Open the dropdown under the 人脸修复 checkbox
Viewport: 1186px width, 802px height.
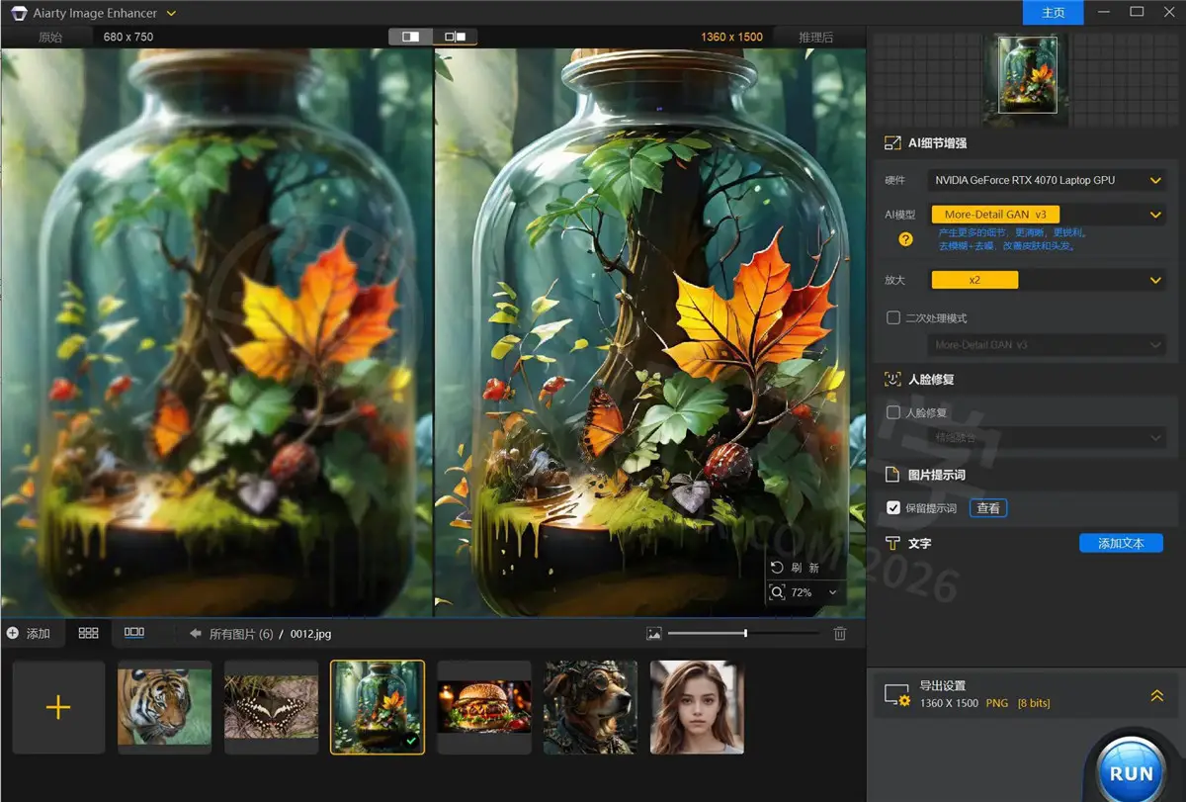(1048, 437)
